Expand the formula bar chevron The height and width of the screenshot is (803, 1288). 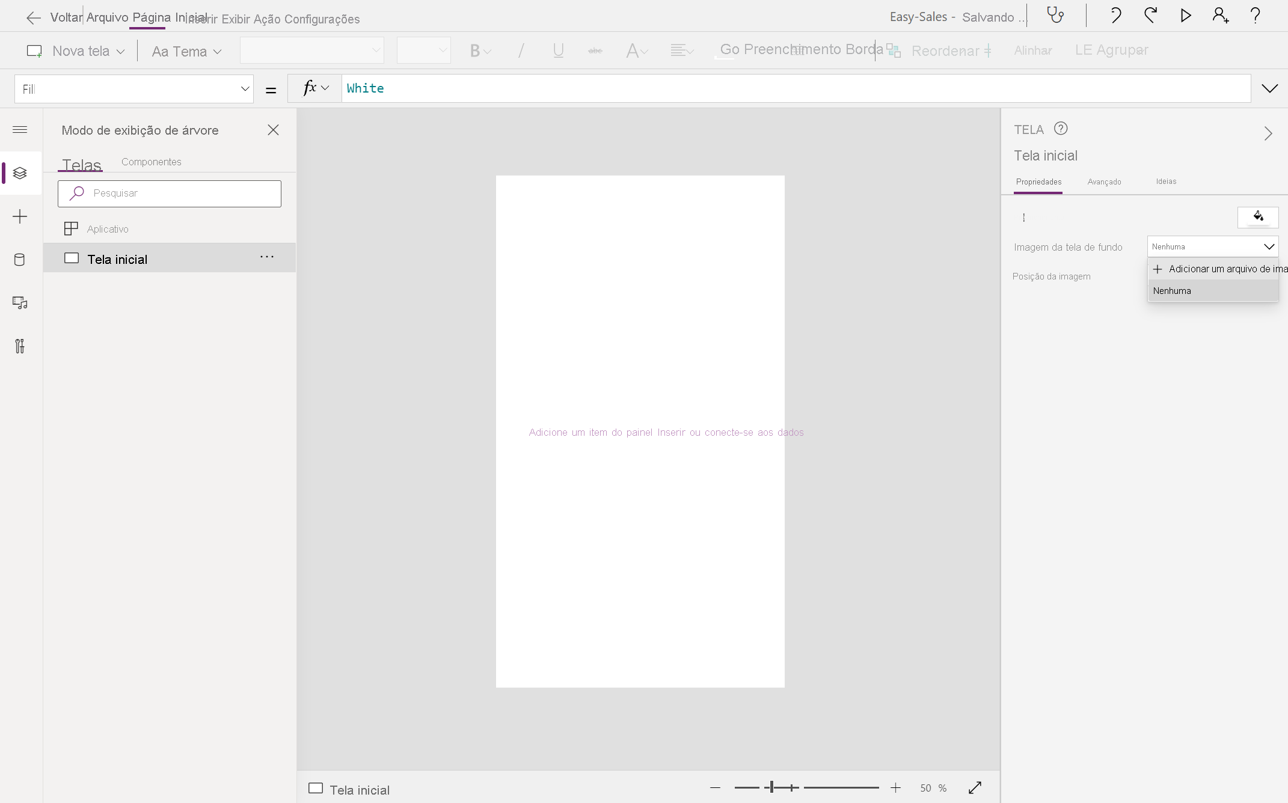[1269, 89]
